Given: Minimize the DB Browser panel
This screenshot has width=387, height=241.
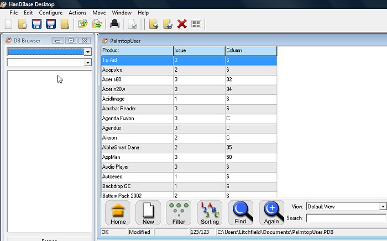Looking at the screenshot, I should [x=58, y=41].
